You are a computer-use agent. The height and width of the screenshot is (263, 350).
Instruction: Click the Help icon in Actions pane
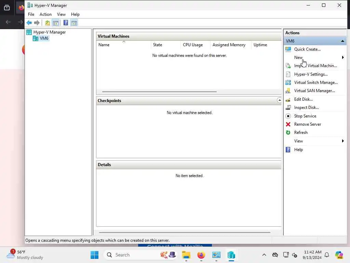288,150
